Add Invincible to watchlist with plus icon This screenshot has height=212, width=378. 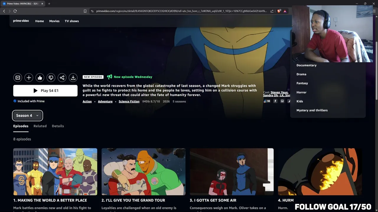coord(29,78)
